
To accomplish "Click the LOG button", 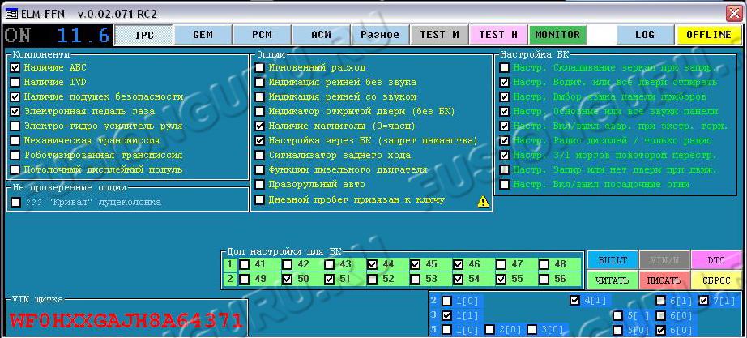I will point(644,35).
